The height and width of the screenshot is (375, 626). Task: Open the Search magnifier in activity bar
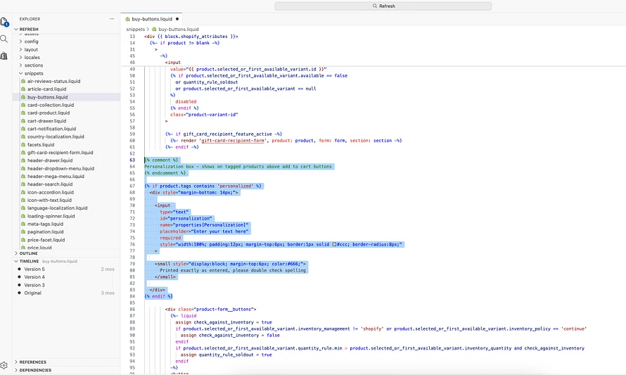pyautogui.click(x=4, y=39)
